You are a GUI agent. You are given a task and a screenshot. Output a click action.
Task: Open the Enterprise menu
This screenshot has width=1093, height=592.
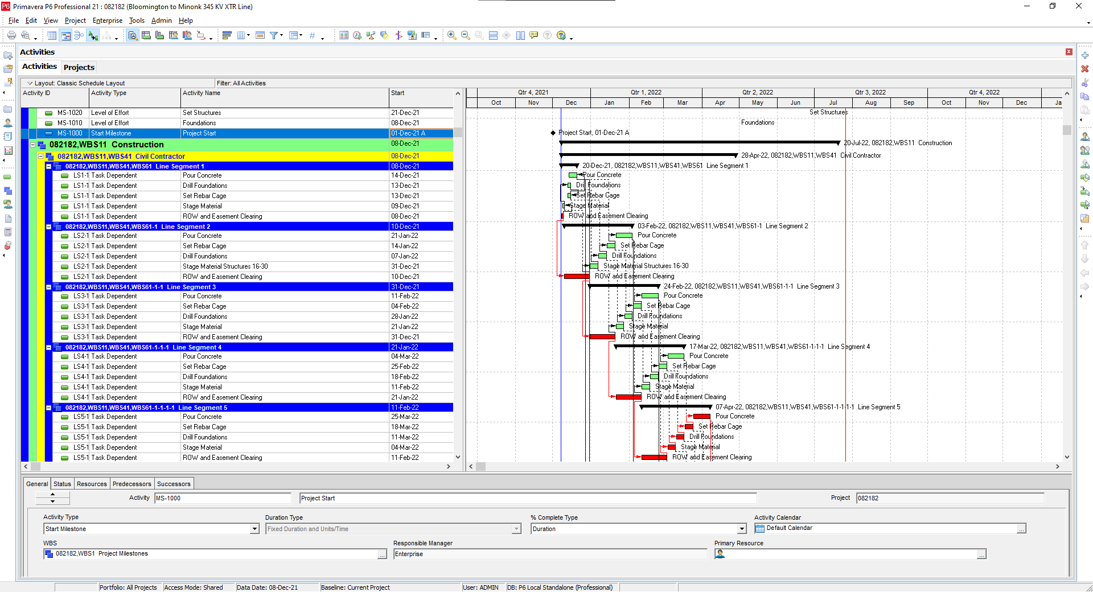click(108, 20)
